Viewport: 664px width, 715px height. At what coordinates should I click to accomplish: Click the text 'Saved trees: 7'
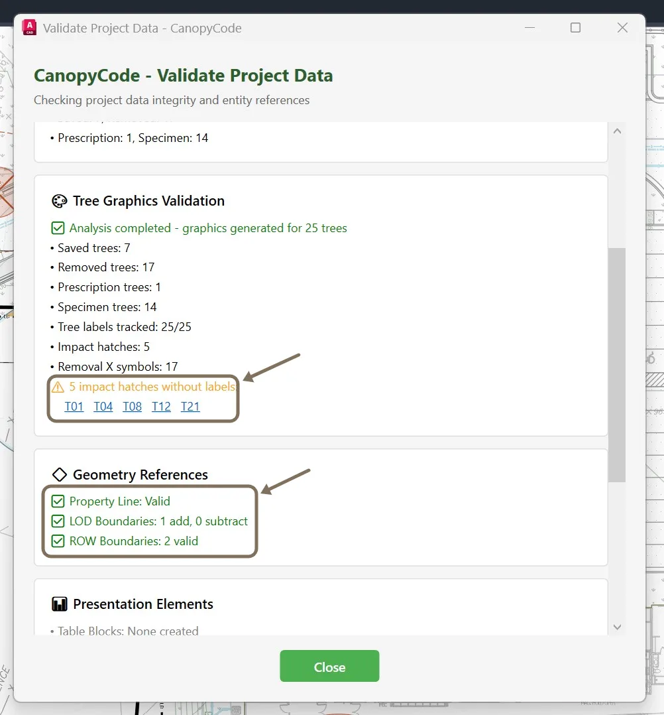94,248
